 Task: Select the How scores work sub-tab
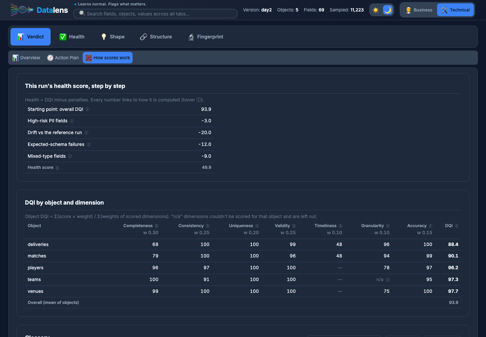[108, 58]
